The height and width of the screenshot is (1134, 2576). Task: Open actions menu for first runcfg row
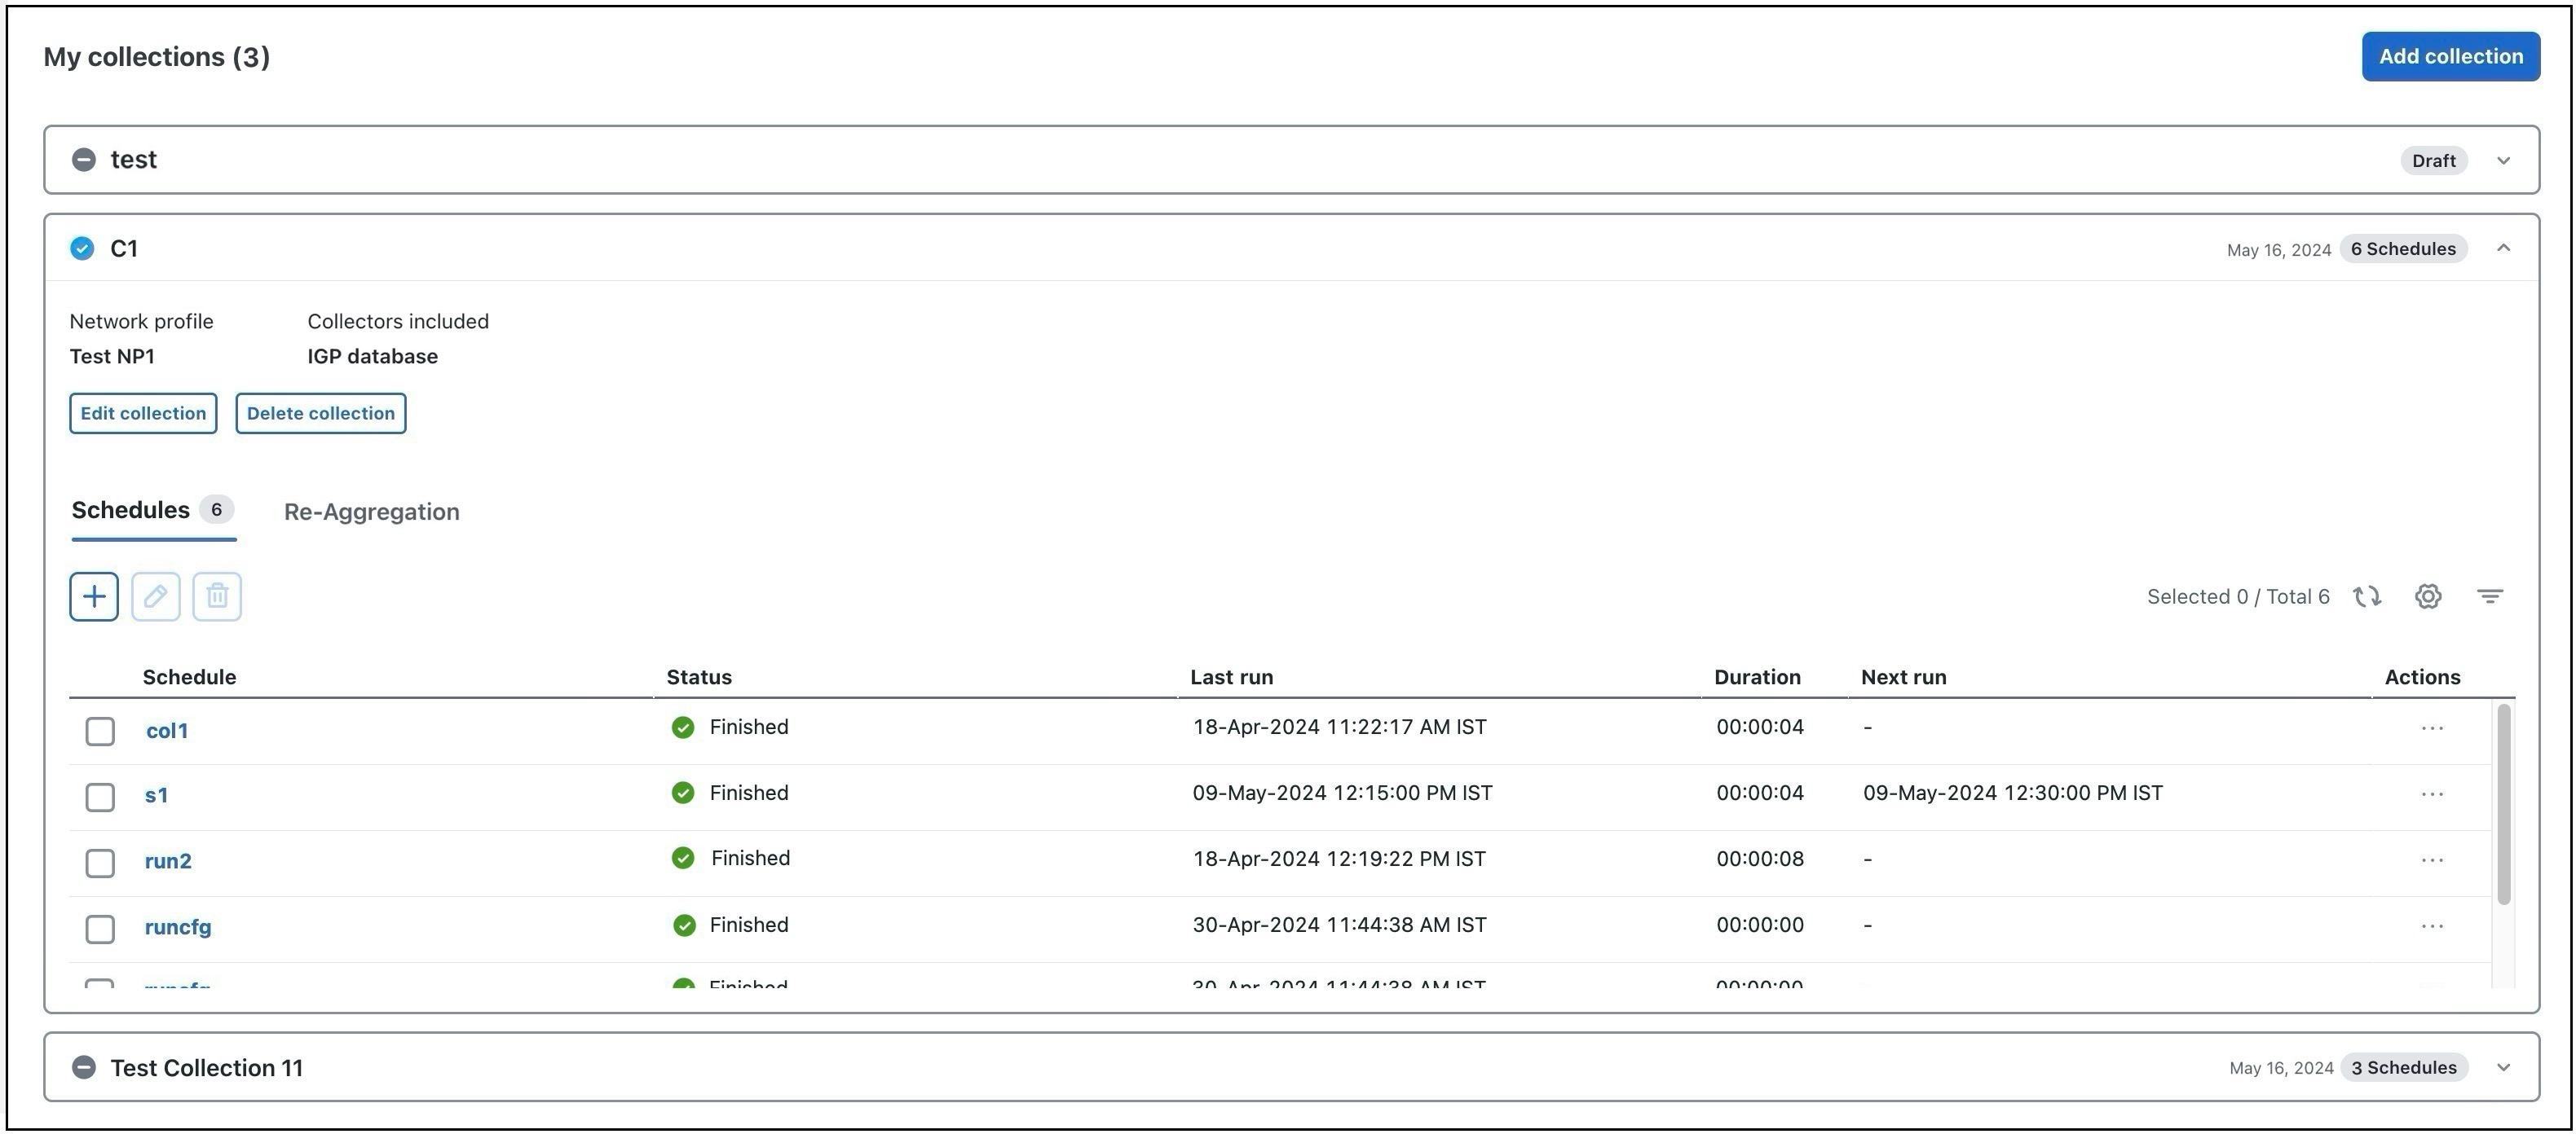(x=2432, y=926)
